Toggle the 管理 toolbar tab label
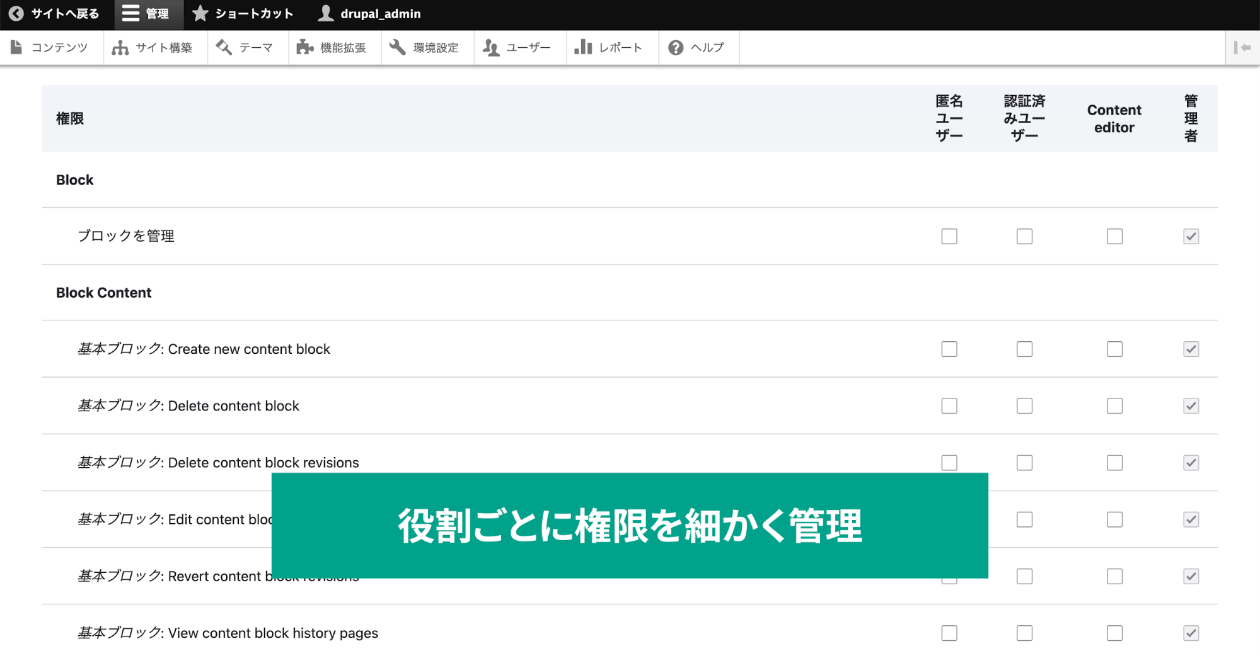Viewport: 1260px width, 656px height. click(x=157, y=13)
